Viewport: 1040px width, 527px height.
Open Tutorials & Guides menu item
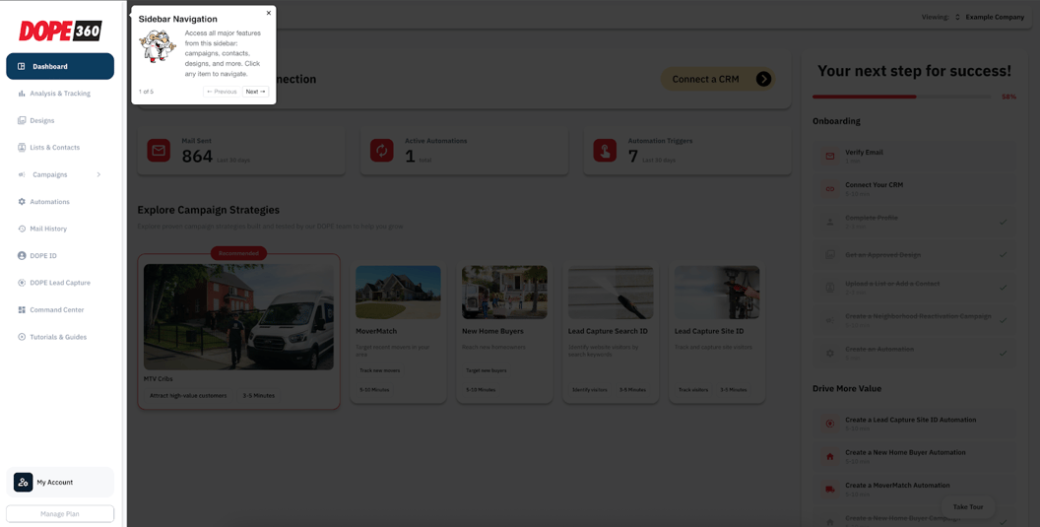click(x=57, y=337)
